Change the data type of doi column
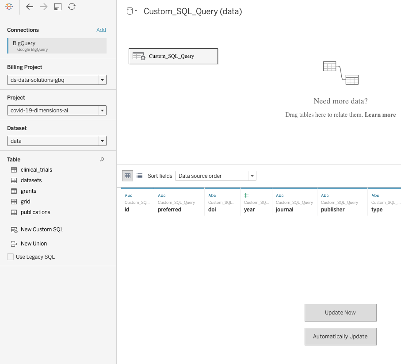The width and height of the screenshot is (401, 364). click(212, 195)
